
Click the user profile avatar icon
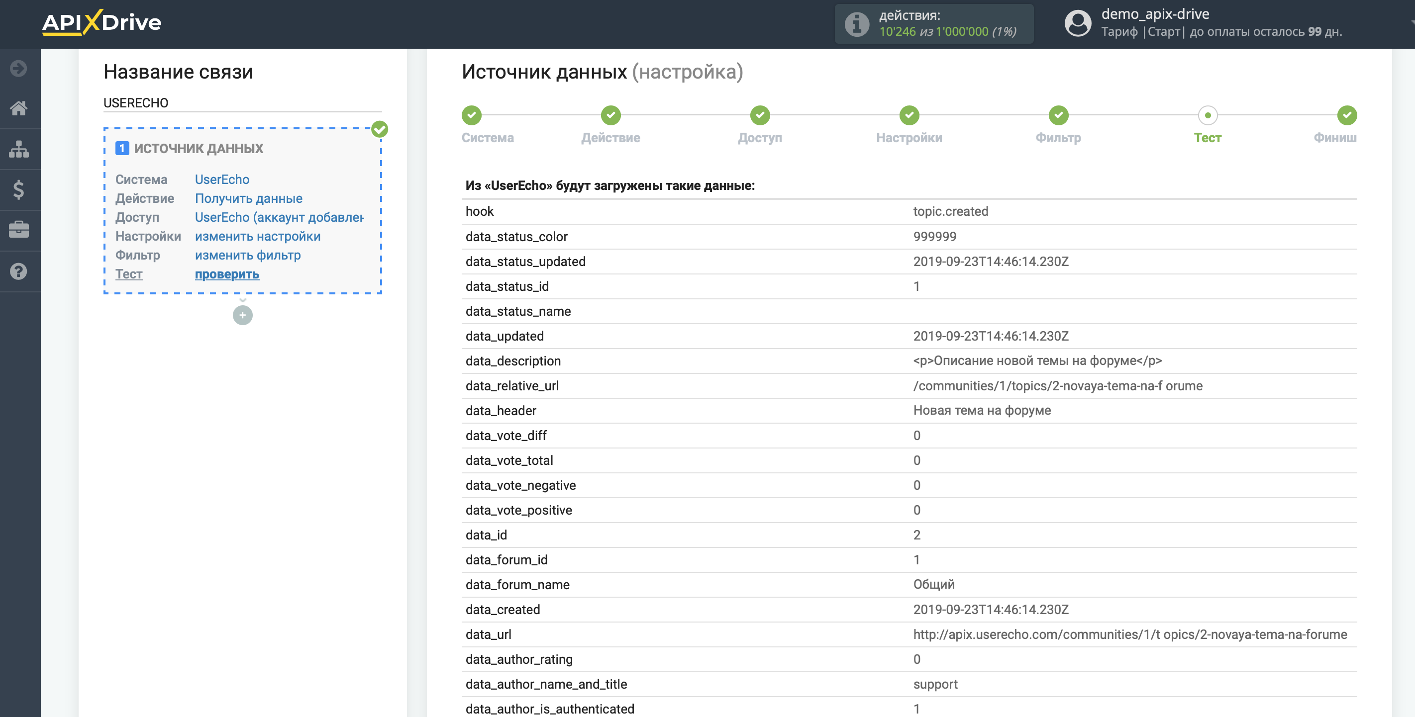(1078, 23)
